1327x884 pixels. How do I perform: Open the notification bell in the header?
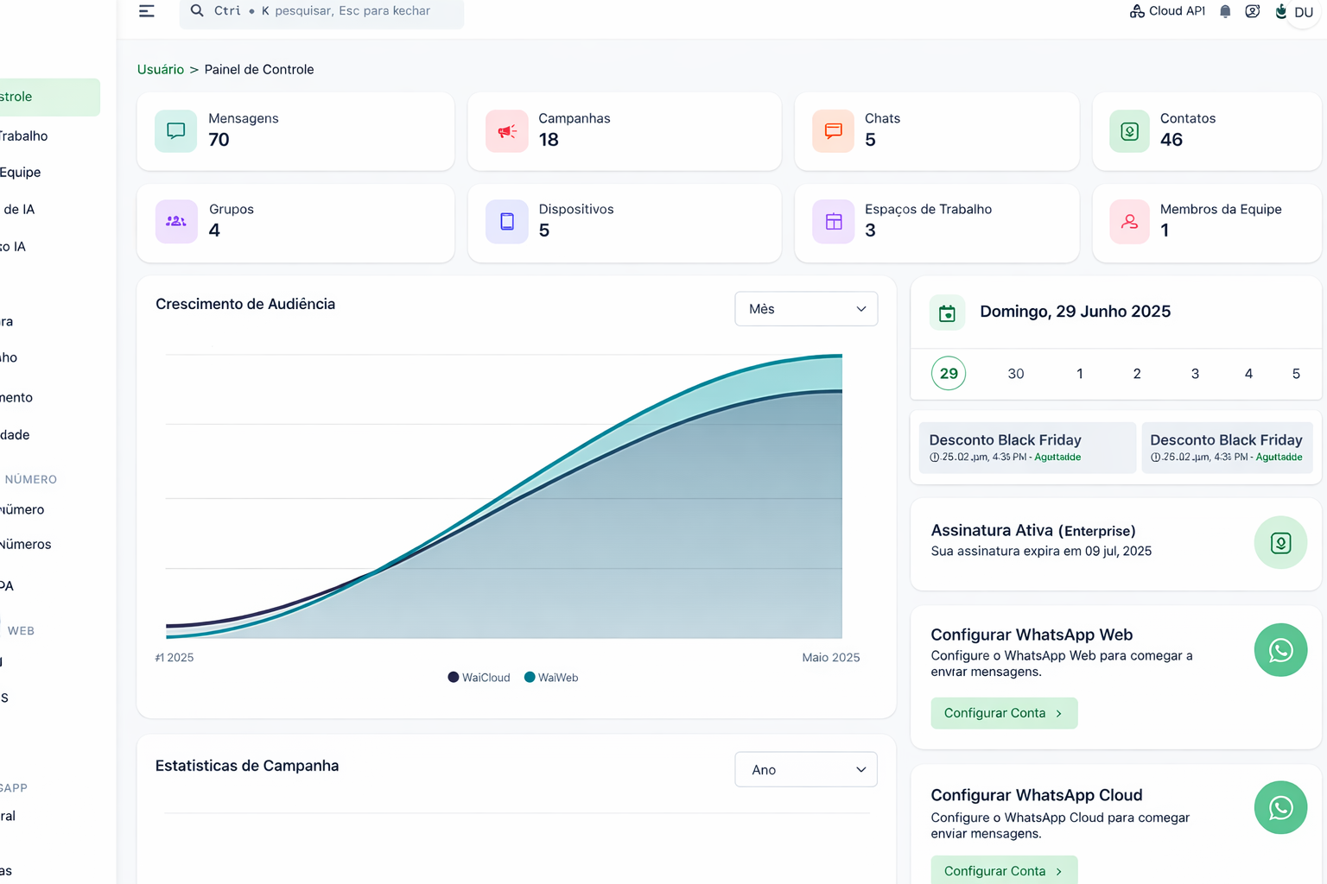click(1224, 10)
